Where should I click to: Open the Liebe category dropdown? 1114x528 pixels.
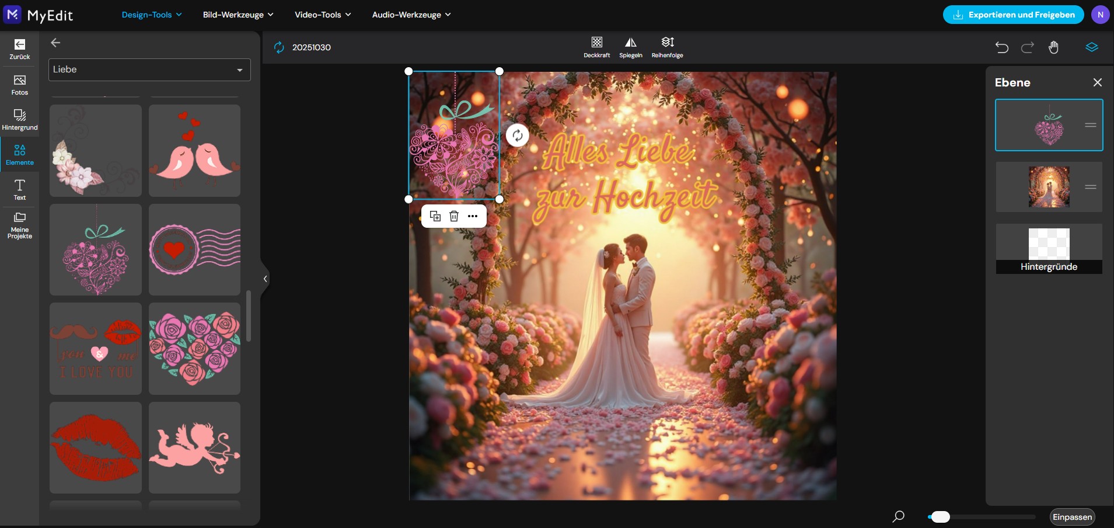149,70
